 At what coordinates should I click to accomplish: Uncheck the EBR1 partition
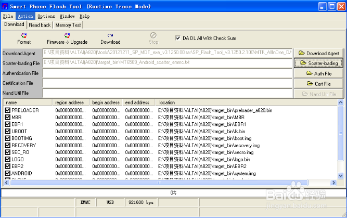click(8, 124)
